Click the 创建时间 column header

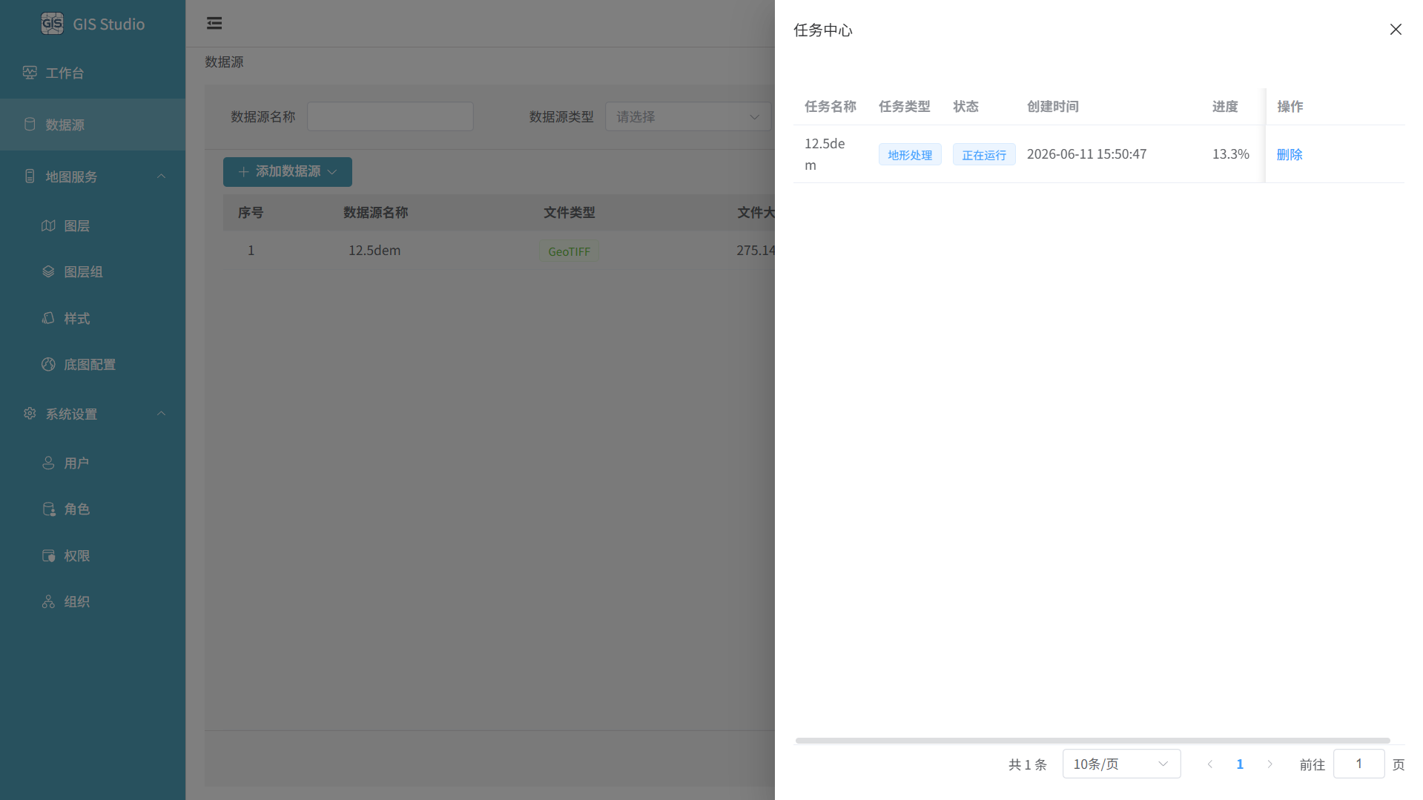coord(1053,107)
